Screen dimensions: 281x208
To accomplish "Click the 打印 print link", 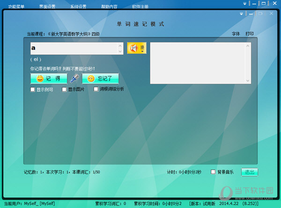I will coord(250,34).
